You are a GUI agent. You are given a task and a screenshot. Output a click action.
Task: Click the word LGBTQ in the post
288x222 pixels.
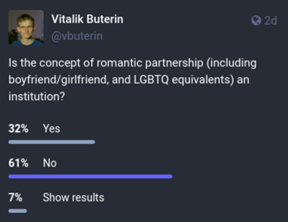click(x=151, y=79)
